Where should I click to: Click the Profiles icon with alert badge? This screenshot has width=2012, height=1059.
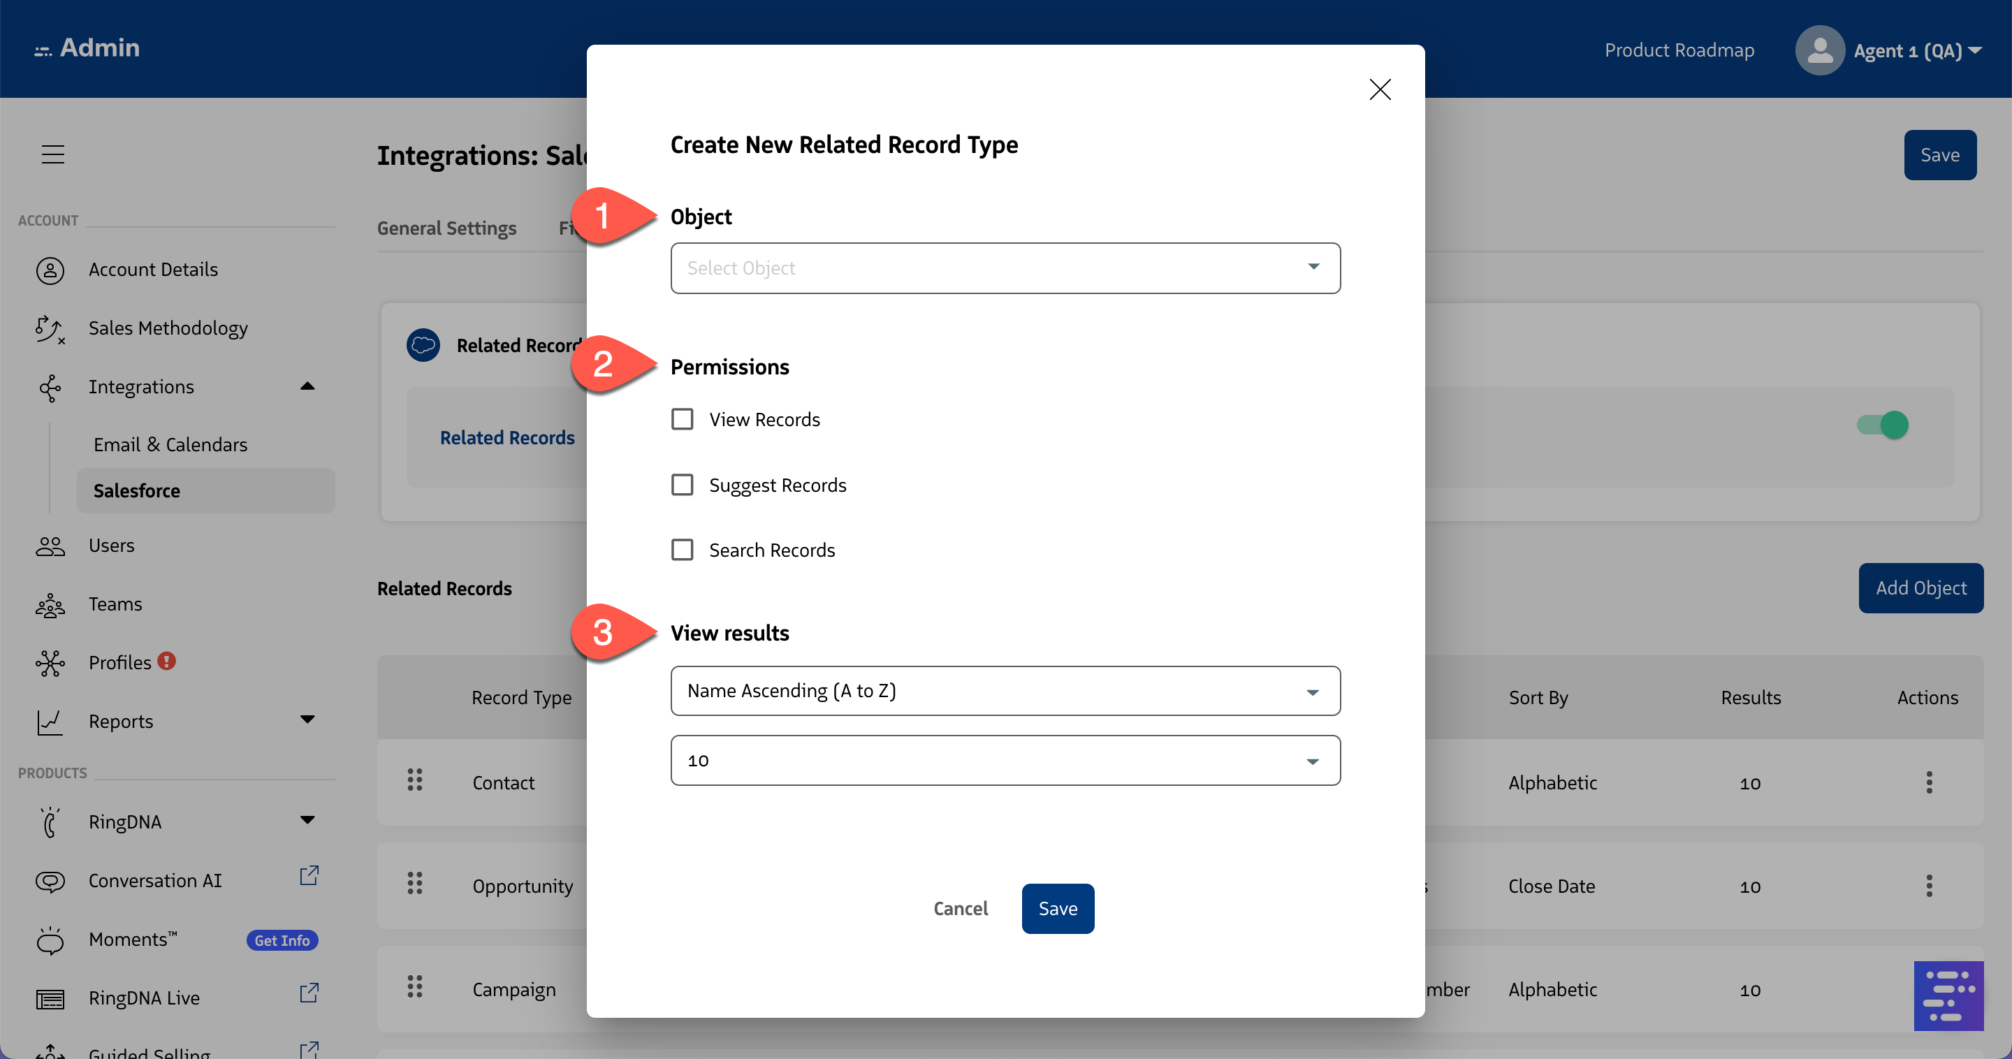(x=50, y=662)
